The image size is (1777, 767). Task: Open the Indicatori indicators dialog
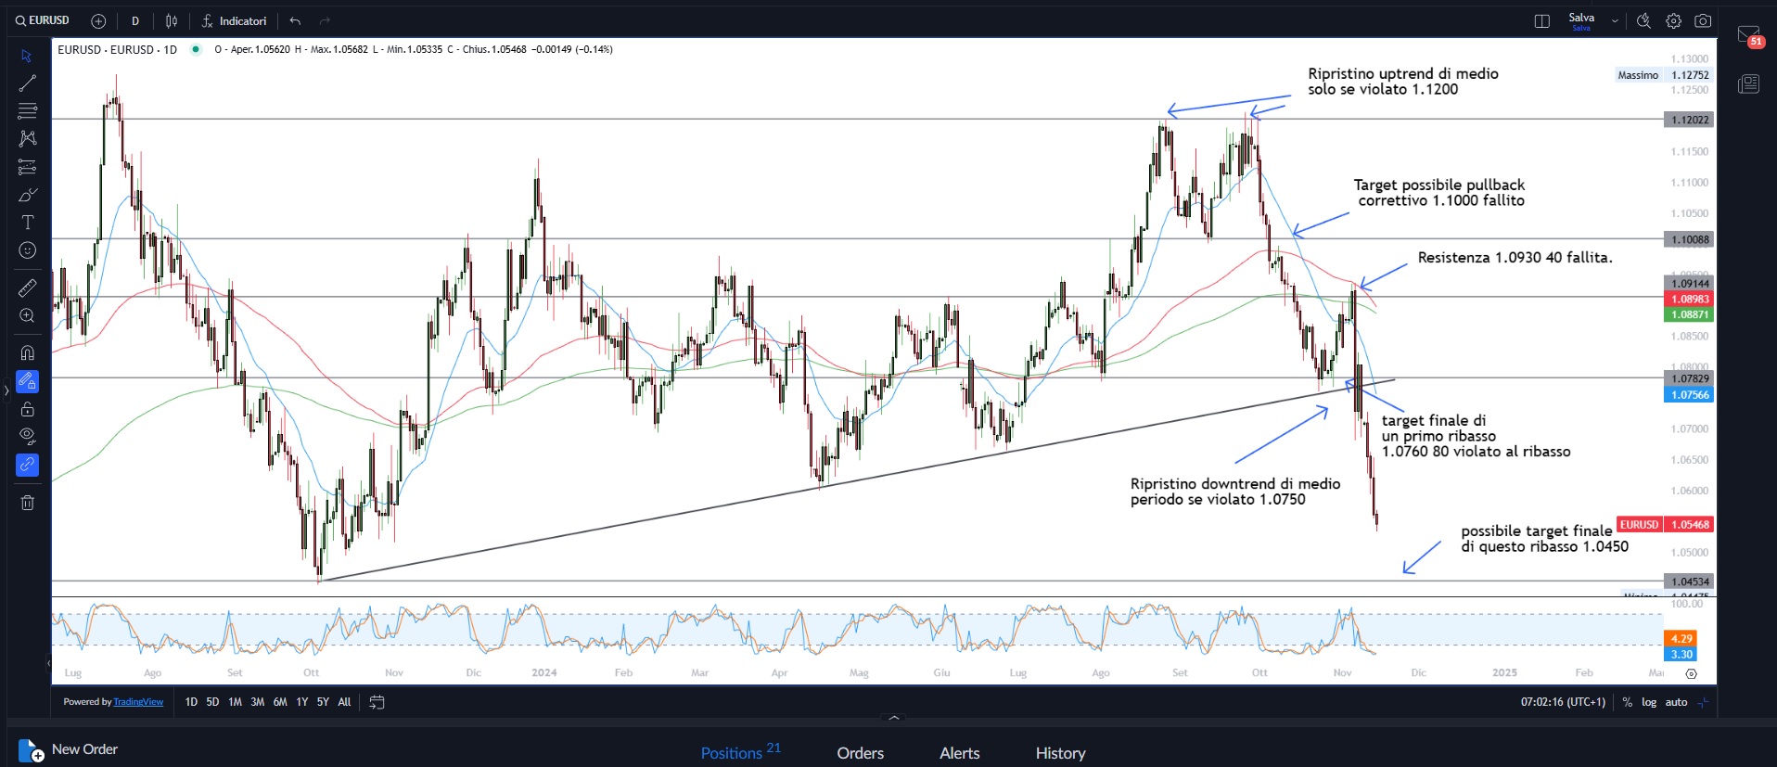pos(235,20)
